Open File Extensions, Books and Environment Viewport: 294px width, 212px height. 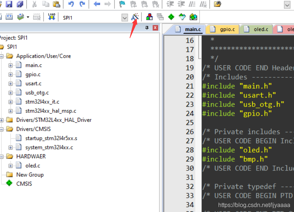click(x=149, y=17)
